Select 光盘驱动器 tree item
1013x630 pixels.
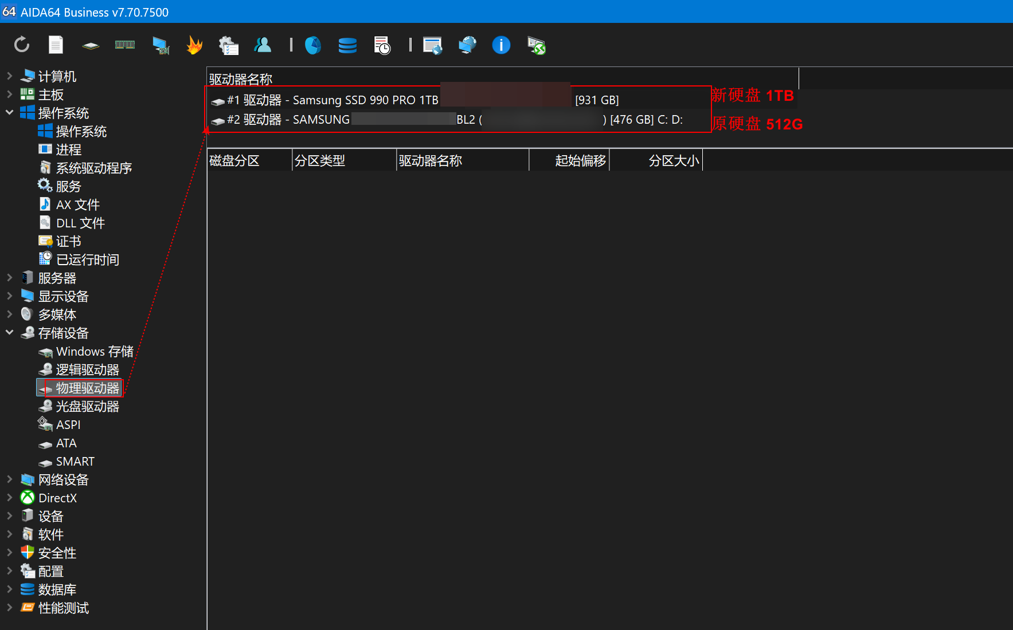pos(79,406)
